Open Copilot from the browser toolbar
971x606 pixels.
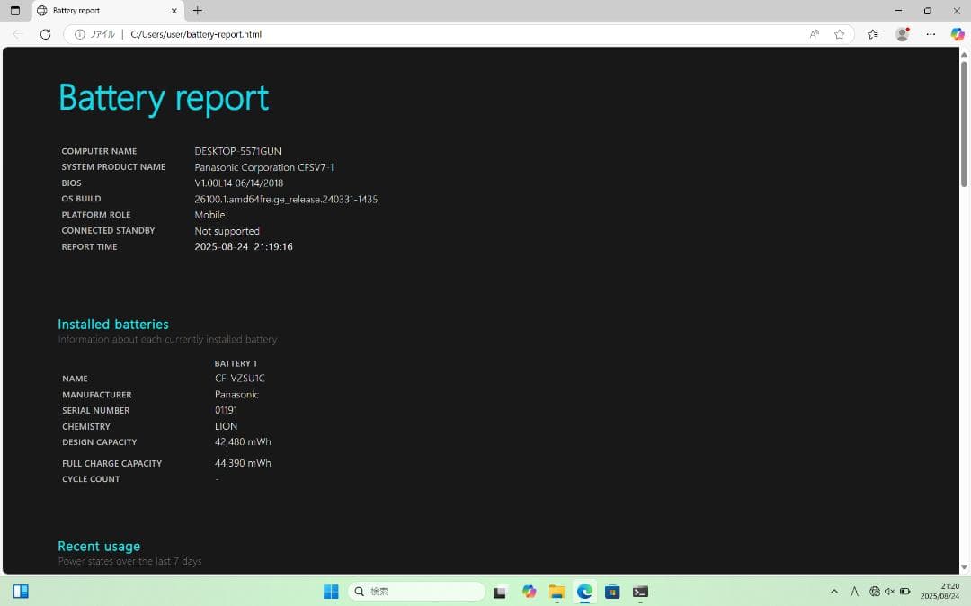tap(958, 33)
